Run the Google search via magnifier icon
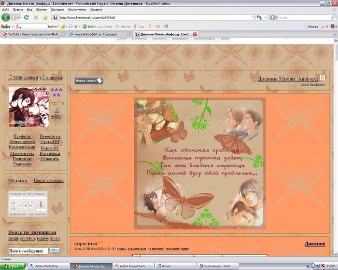Screen dimensions: 338x270 [x=333, y=17]
